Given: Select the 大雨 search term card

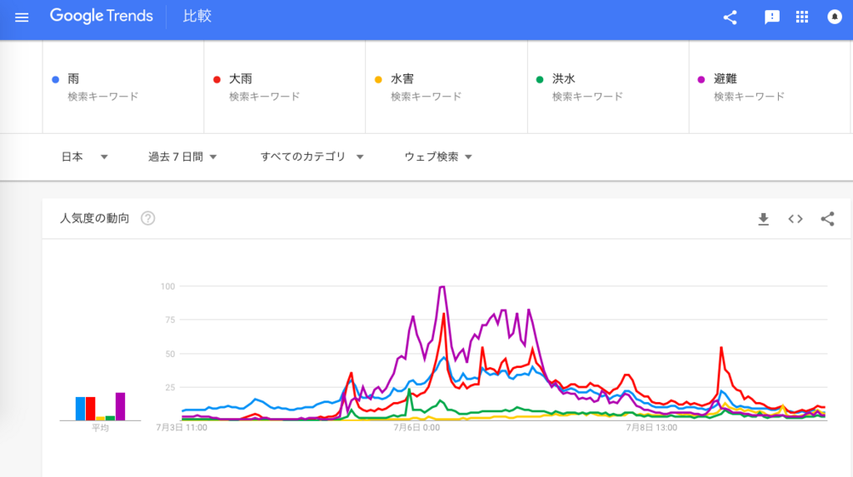Looking at the screenshot, I should point(285,87).
